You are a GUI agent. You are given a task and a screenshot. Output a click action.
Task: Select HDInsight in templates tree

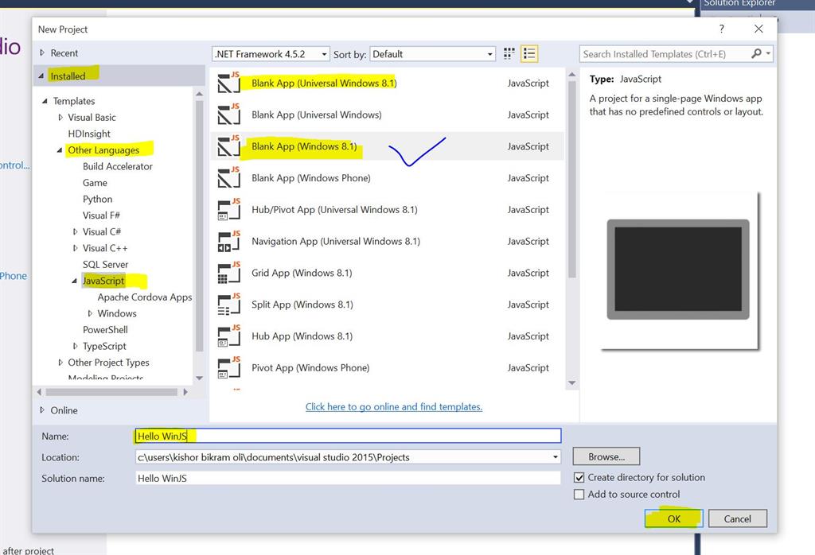(89, 134)
